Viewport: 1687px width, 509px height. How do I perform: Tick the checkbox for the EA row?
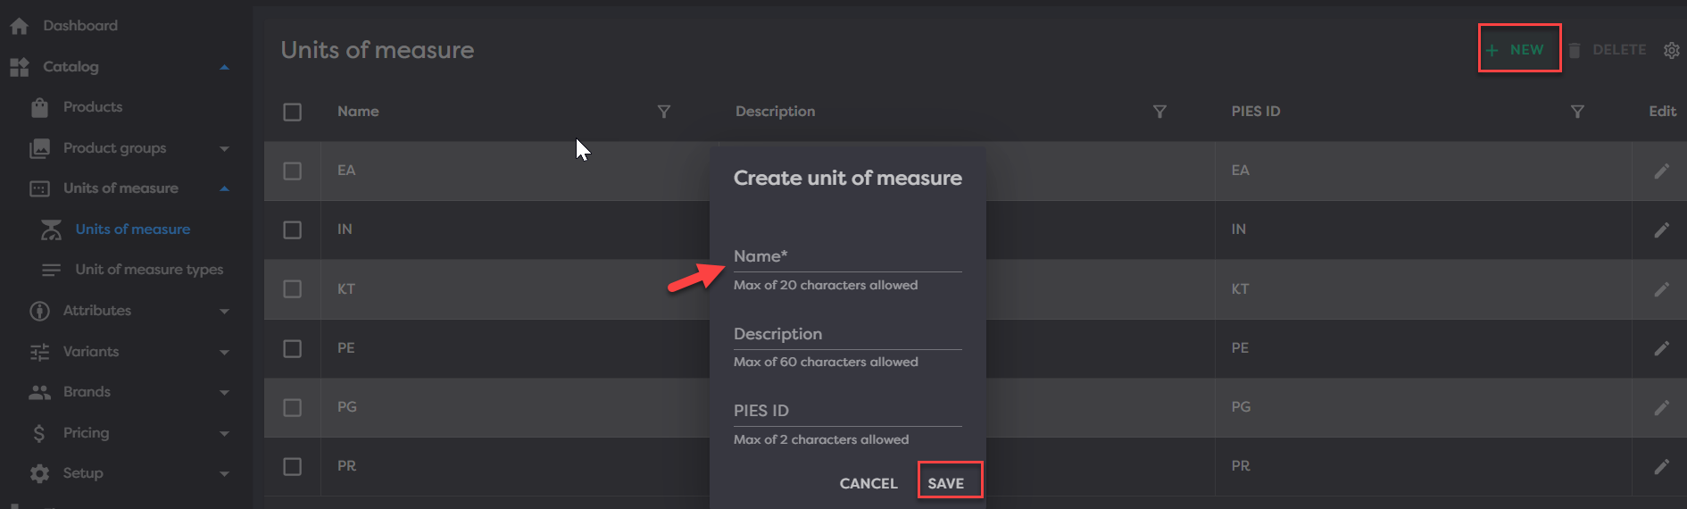coord(292,171)
